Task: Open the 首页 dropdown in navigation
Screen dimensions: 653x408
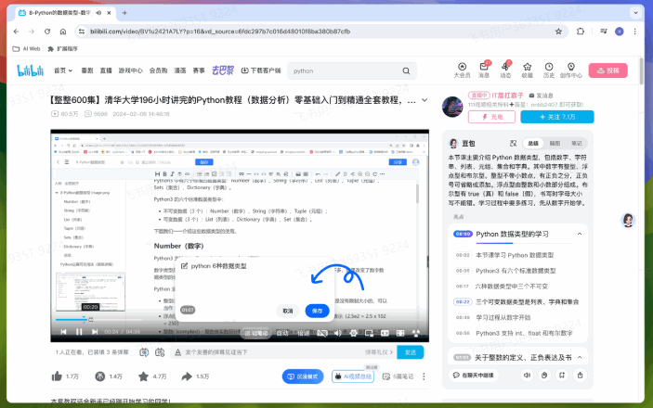Action: [x=63, y=70]
